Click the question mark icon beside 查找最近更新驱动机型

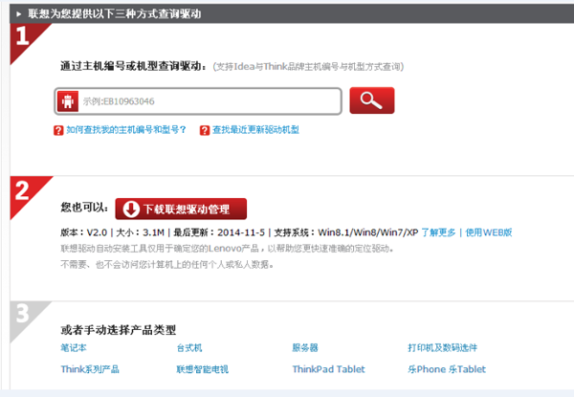pyautogui.click(x=205, y=130)
